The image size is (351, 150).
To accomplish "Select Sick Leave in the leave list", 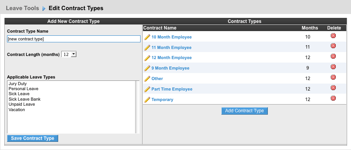I will click(19, 94).
